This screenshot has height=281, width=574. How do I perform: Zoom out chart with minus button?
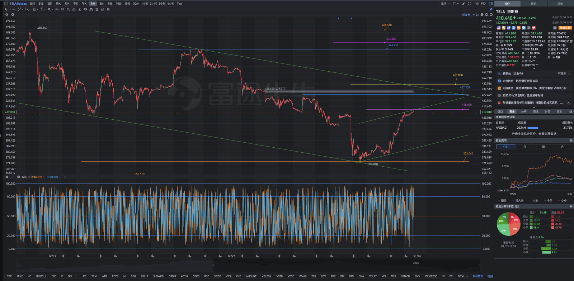click(486, 15)
